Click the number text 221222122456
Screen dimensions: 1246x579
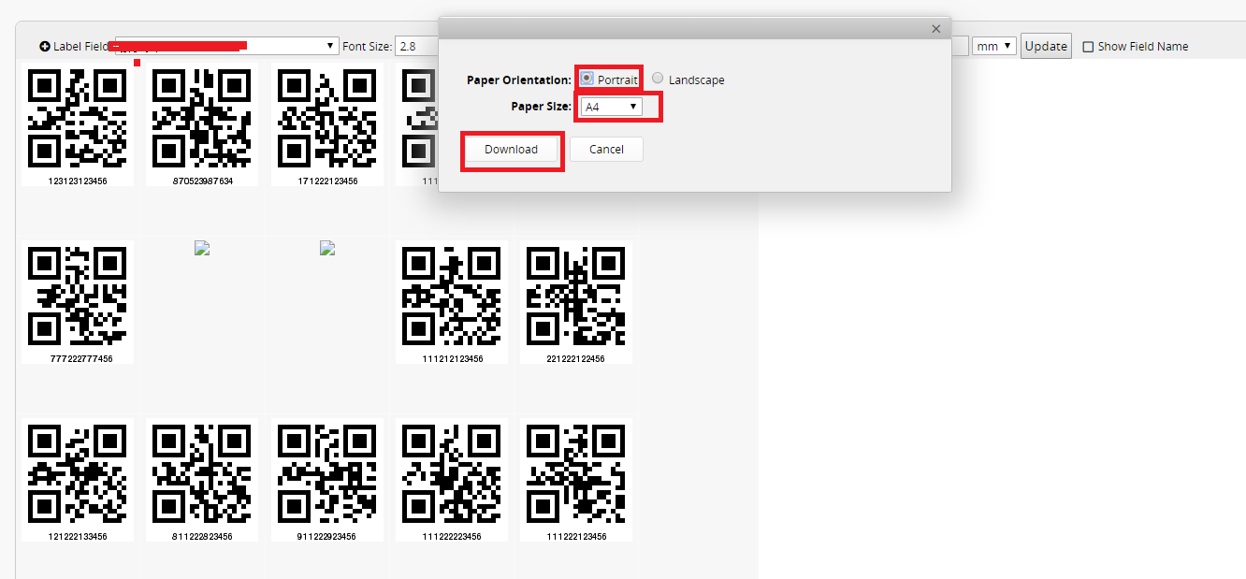pos(576,359)
